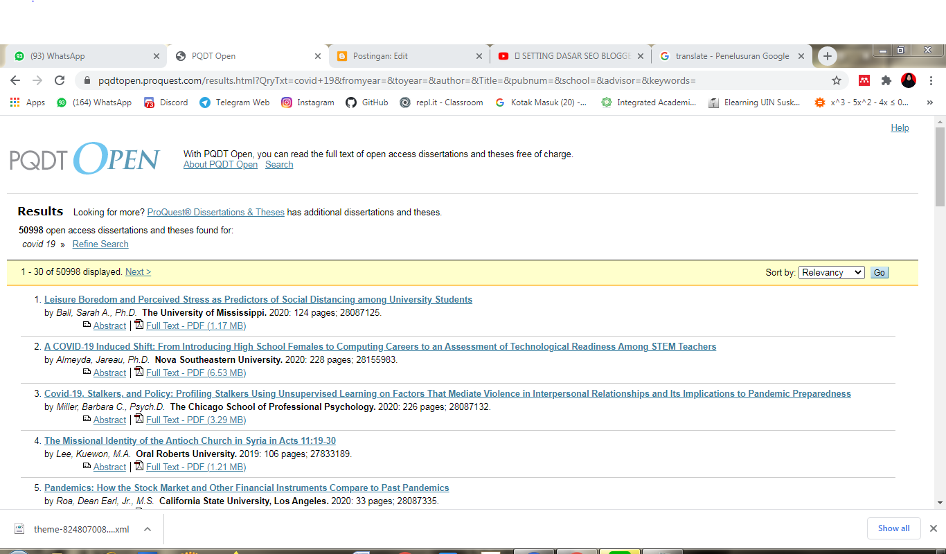This screenshot has height=554, width=946.
Task: View Abstract for Lee, Kuewon dissertation
Action: (109, 467)
